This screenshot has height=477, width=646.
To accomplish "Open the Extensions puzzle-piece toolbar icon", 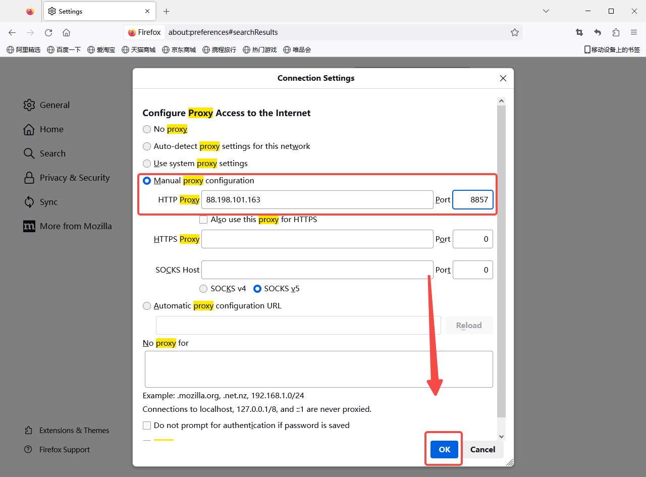I will point(616,32).
